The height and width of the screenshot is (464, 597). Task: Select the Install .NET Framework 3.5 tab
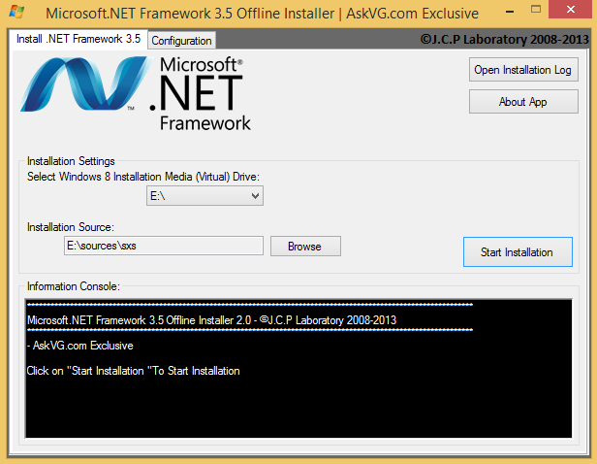pos(79,39)
